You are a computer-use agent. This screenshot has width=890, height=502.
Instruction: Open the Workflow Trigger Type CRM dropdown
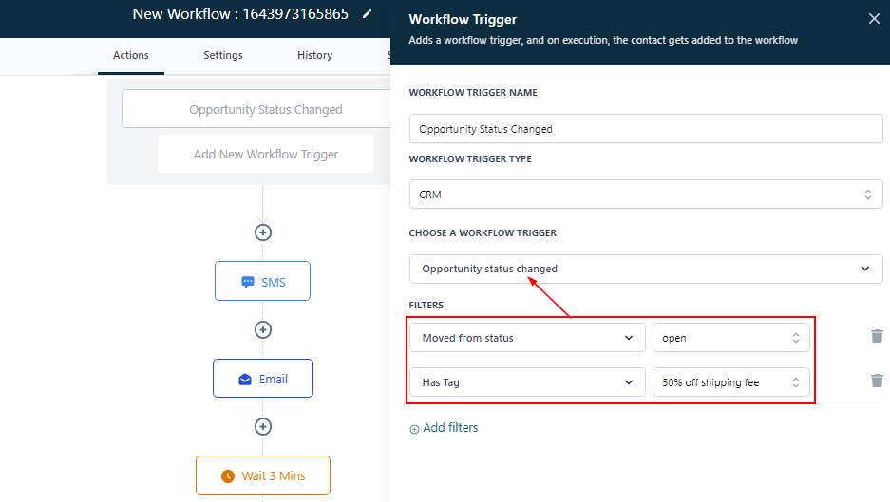point(646,195)
